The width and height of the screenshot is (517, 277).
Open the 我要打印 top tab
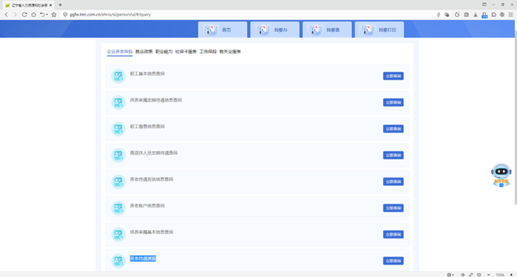pos(379,30)
